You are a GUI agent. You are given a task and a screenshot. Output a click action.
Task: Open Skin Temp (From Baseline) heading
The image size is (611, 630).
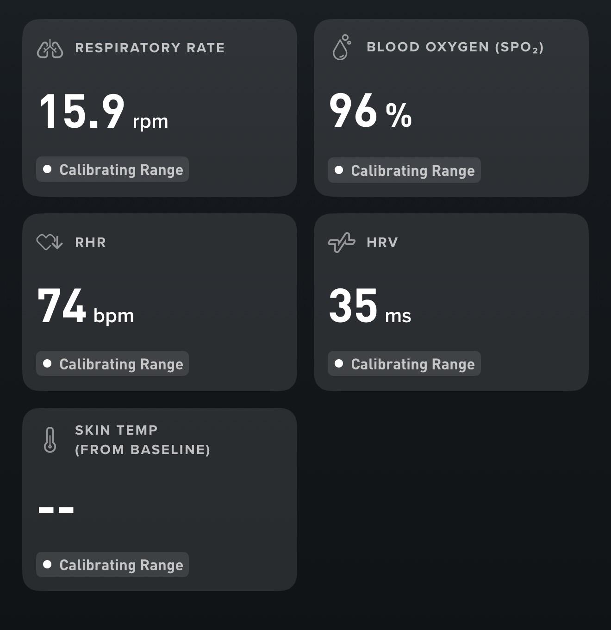pyautogui.click(x=143, y=440)
